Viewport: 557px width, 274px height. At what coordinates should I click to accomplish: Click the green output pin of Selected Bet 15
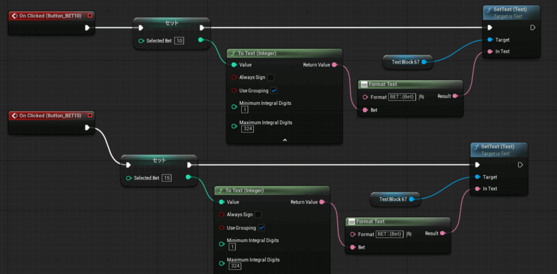(x=188, y=177)
